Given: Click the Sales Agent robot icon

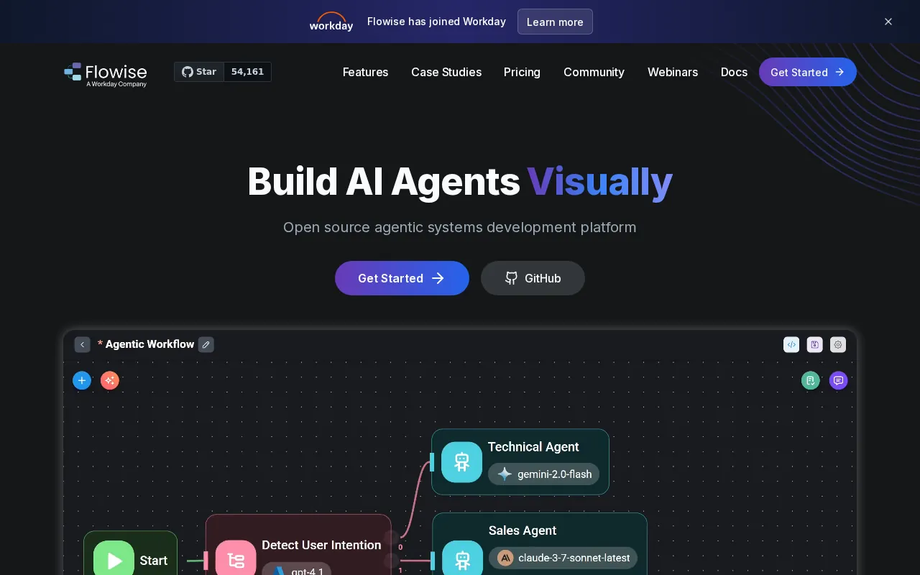Looking at the screenshot, I should click(462, 558).
